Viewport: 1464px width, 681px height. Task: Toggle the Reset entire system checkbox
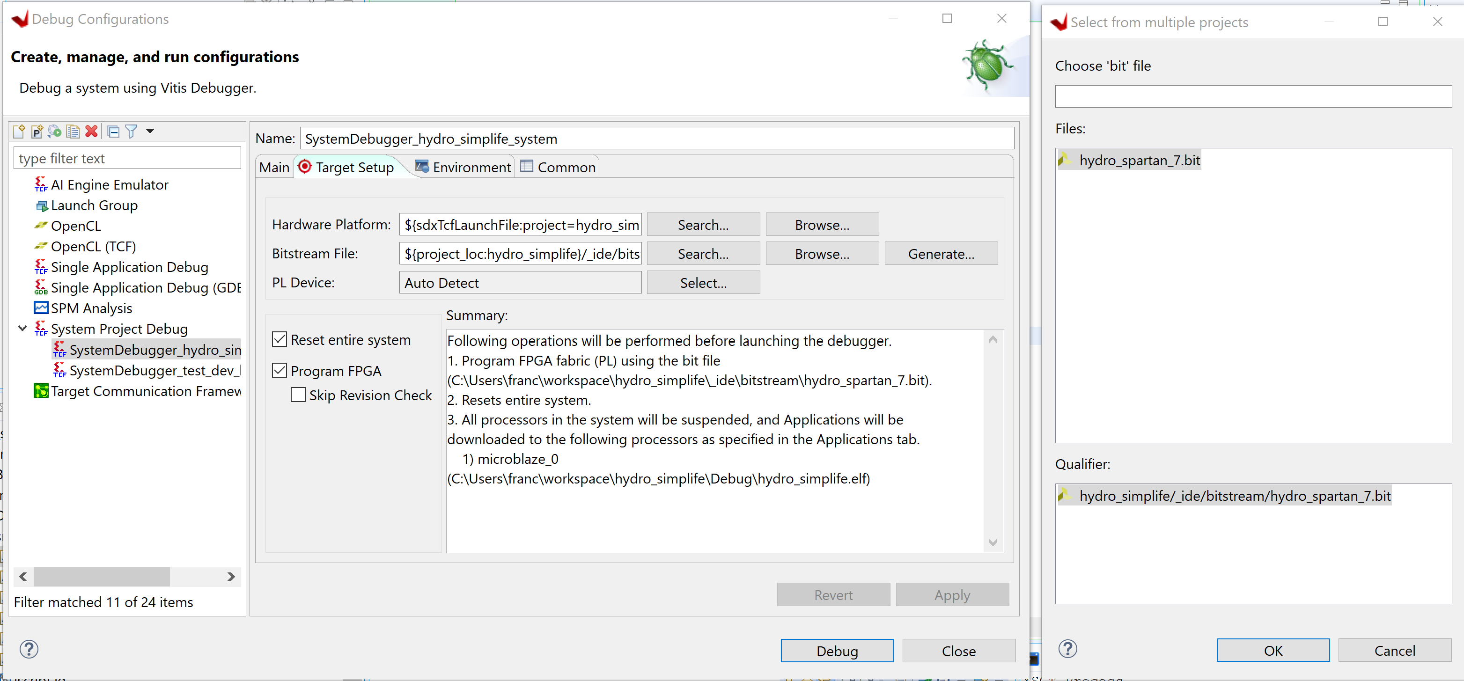tap(280, 339)
